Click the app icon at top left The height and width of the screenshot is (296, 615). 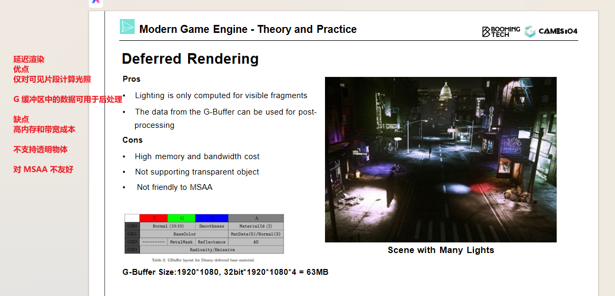95,2
